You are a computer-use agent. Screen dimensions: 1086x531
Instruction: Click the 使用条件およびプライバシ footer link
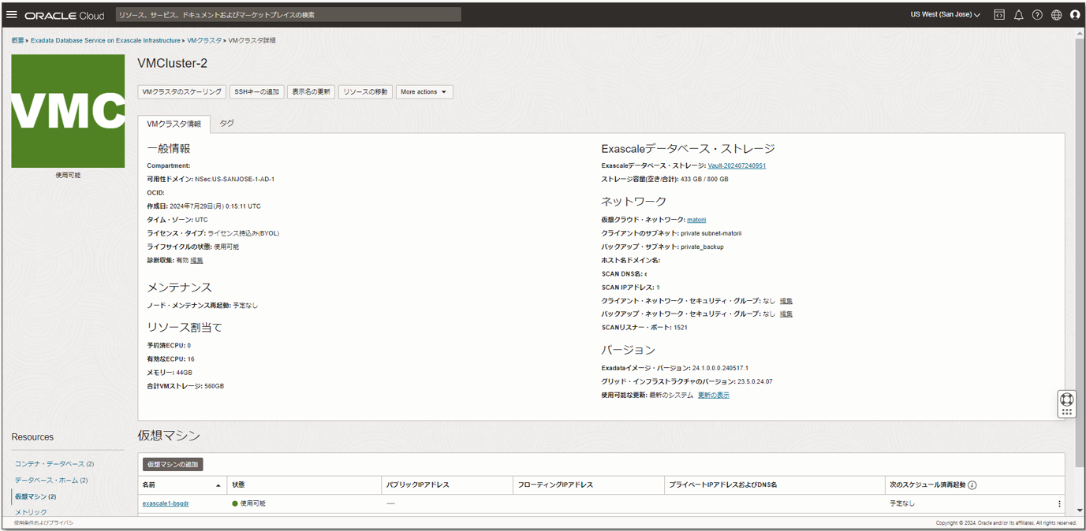43,522
